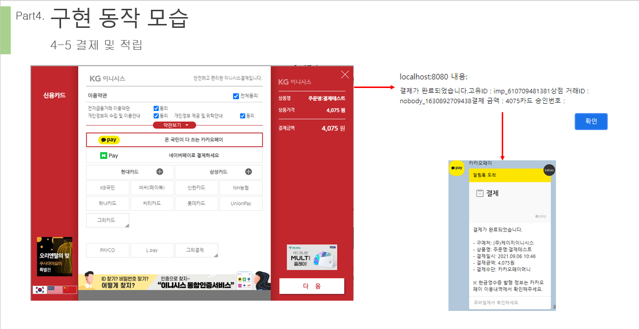This screenshot has height=329, width=639.
Task: Click the yellow Kakao pay logo
Action: pyautogui.click(x=109, y=140)
